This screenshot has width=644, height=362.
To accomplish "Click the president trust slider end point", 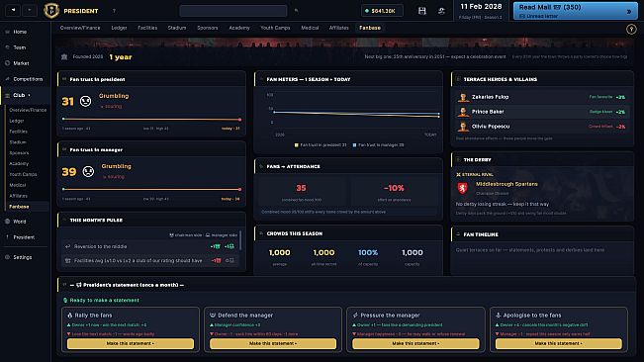I will click(239, 120).
